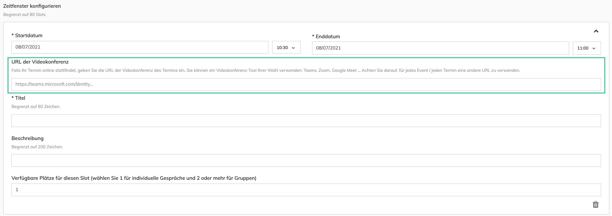Click the "Begrenzt auf 80 Slots" note
612x216 pixels.
24,15
